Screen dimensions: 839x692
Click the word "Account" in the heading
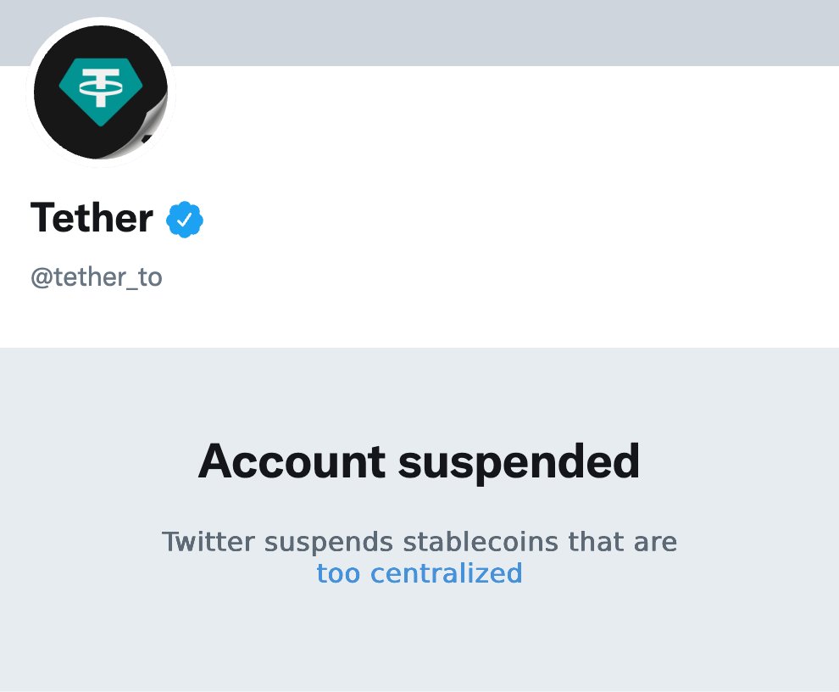pos(292,462)
